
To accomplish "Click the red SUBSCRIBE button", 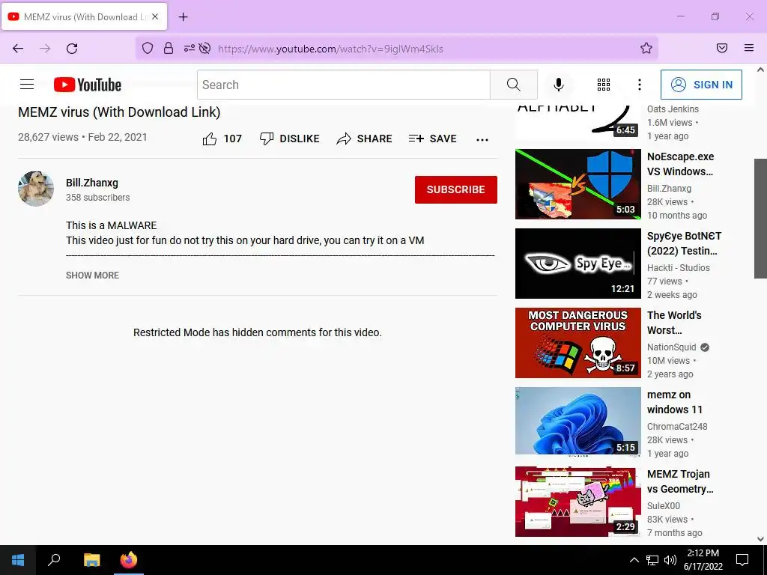I will coord(456,189).
